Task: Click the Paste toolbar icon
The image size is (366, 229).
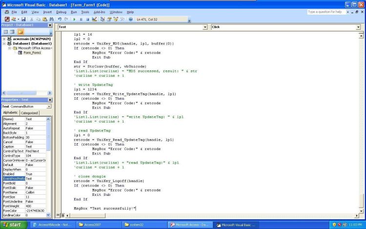Action: pyautogui.click(x=45, y=19)
